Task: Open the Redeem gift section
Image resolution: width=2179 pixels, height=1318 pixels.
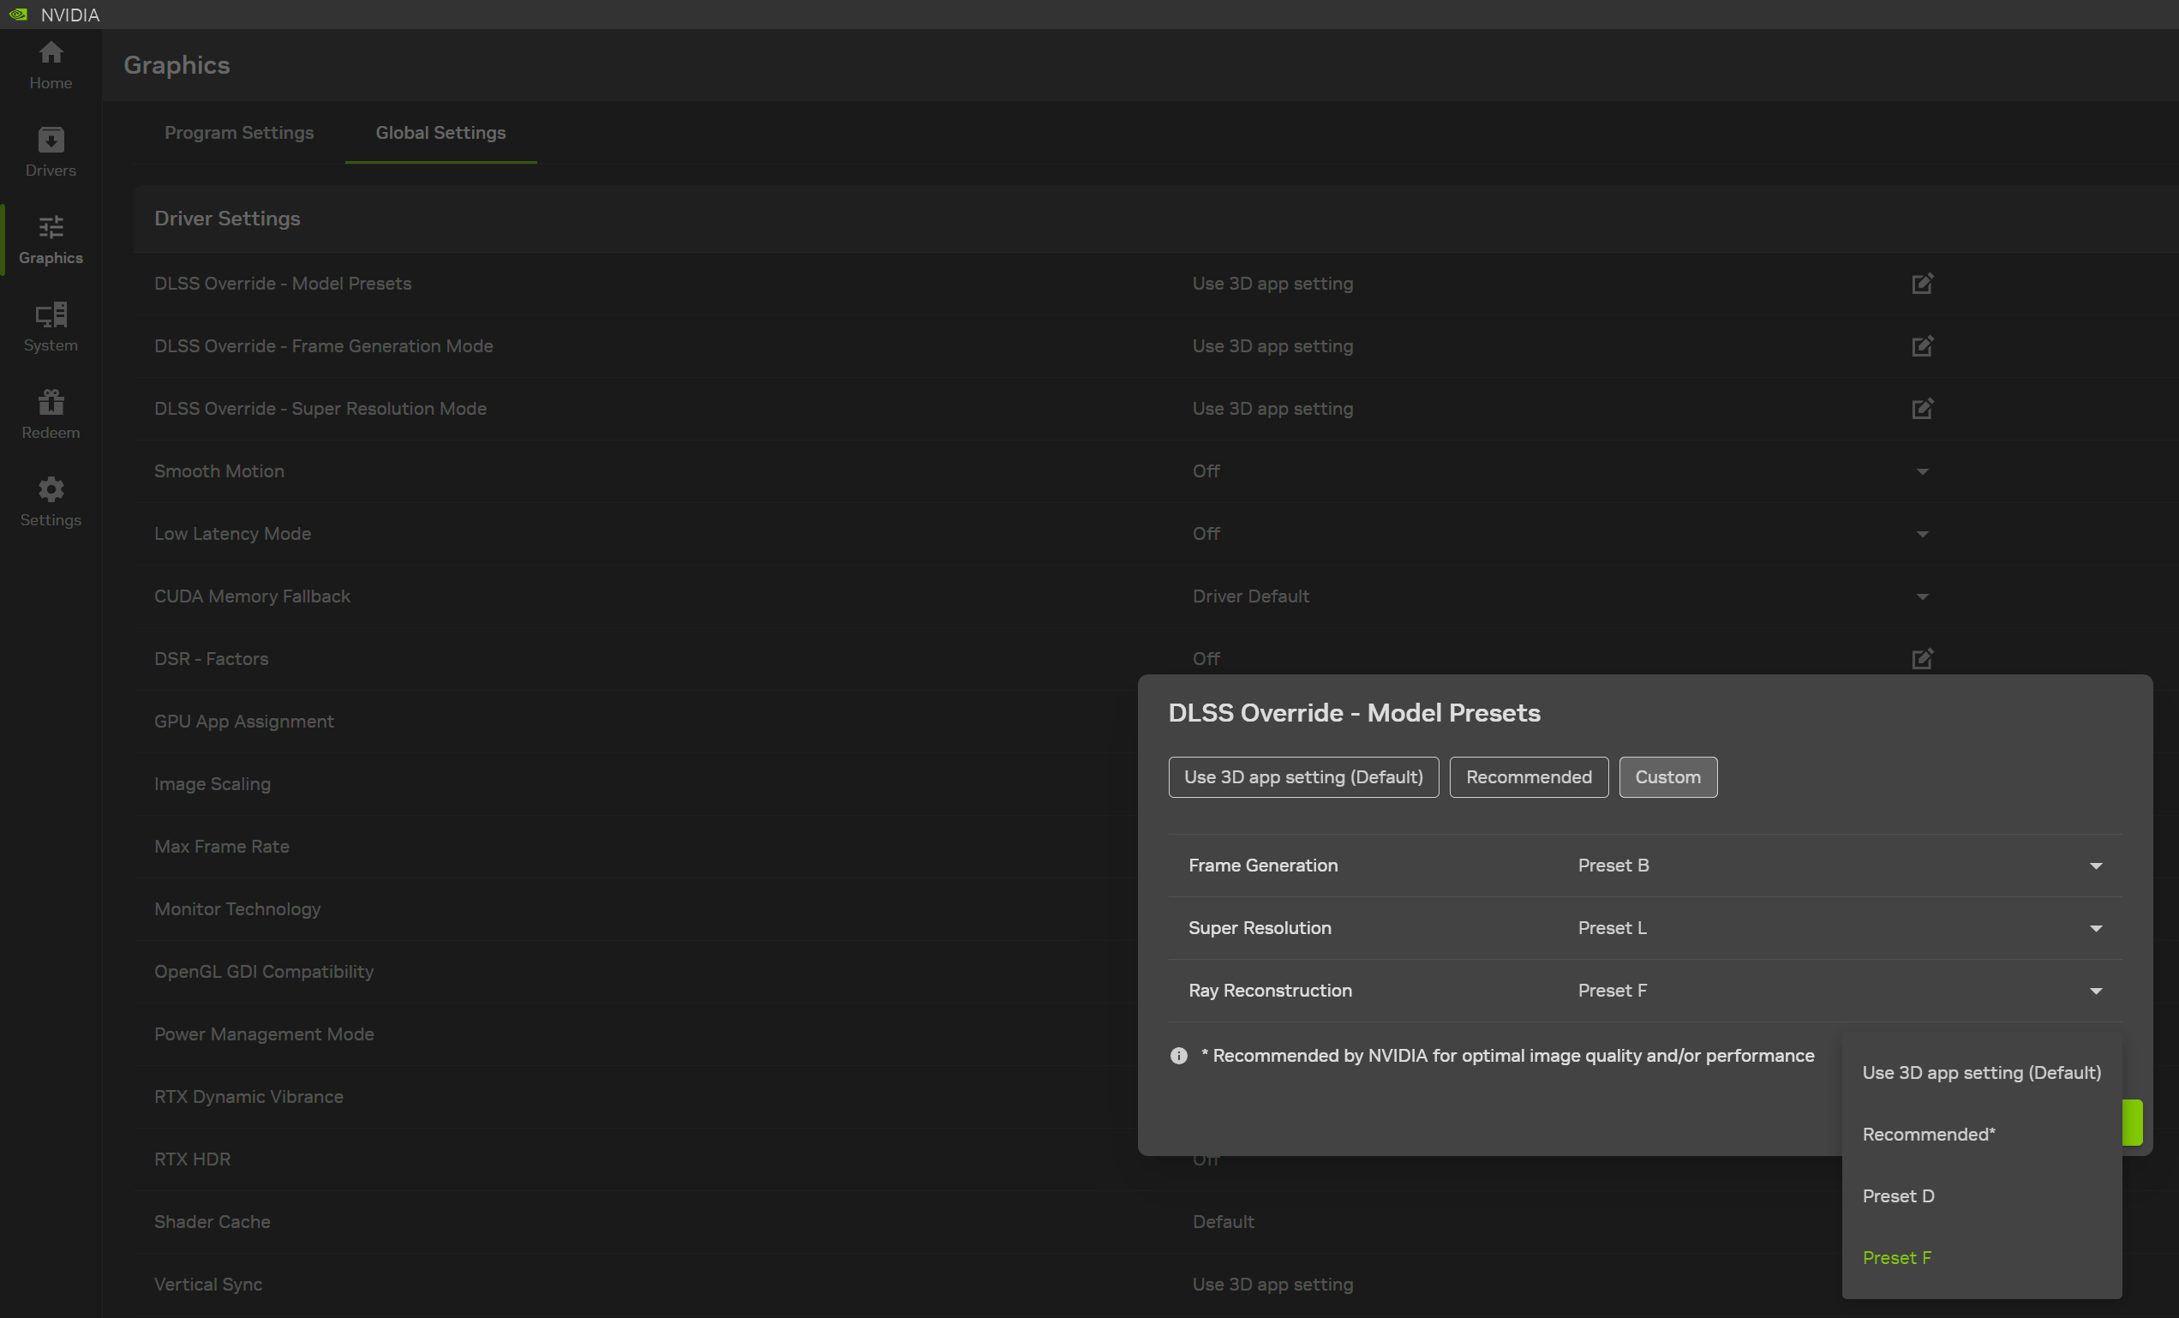Action: click(x=51, y=415)
